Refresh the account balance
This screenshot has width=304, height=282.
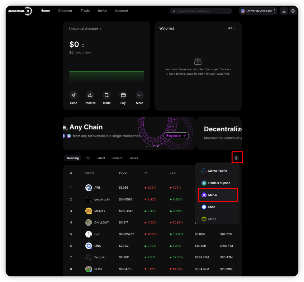pos(83,45)
